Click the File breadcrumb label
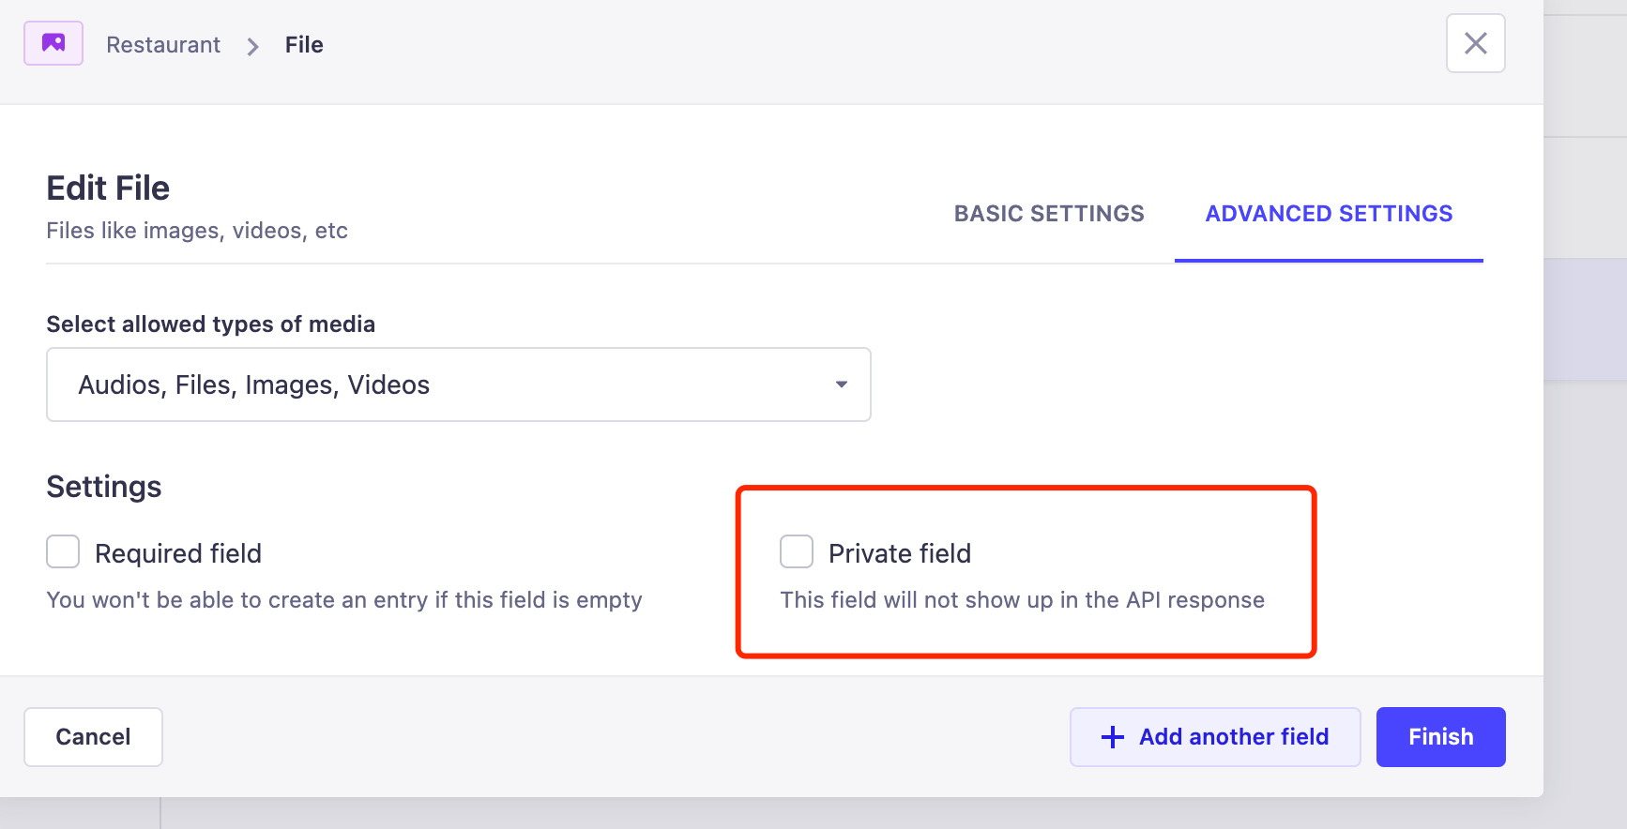Screen dimensions: 1627x829 (303, 44)
